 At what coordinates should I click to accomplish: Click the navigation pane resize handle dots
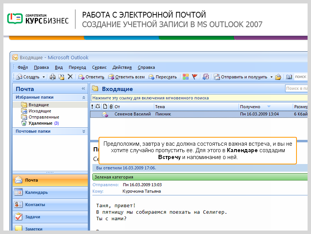(50, 172)
